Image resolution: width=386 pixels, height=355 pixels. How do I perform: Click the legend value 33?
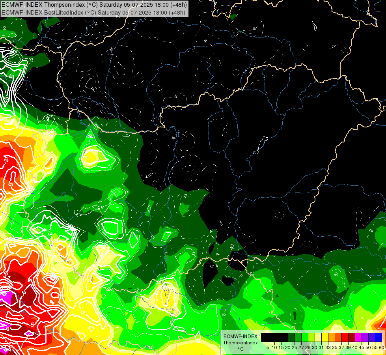pyautogui.click(x=328, y=348)
